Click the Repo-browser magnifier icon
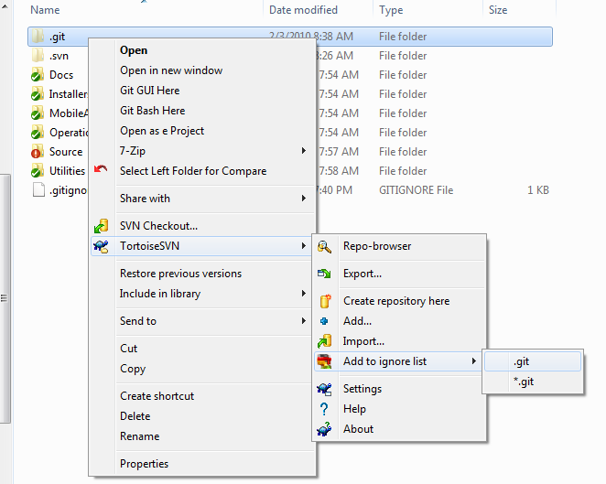The width and height of the screenshot is (606, 484). tap(324, 246)
